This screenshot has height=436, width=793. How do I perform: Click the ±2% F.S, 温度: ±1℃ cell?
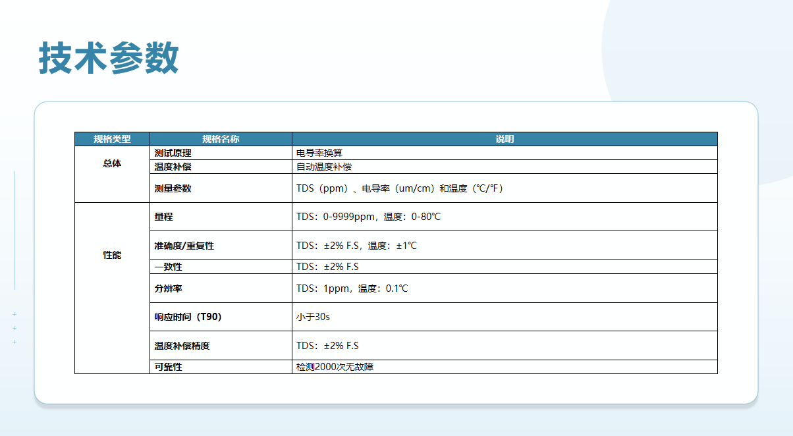[x=505, y=246]
